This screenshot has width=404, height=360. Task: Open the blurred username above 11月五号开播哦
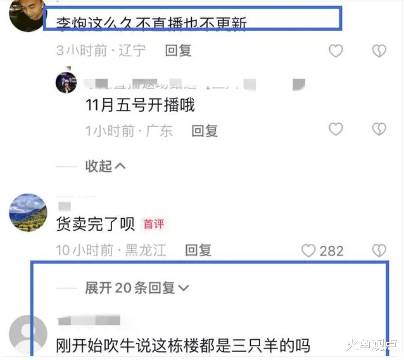tap(196, 84)
